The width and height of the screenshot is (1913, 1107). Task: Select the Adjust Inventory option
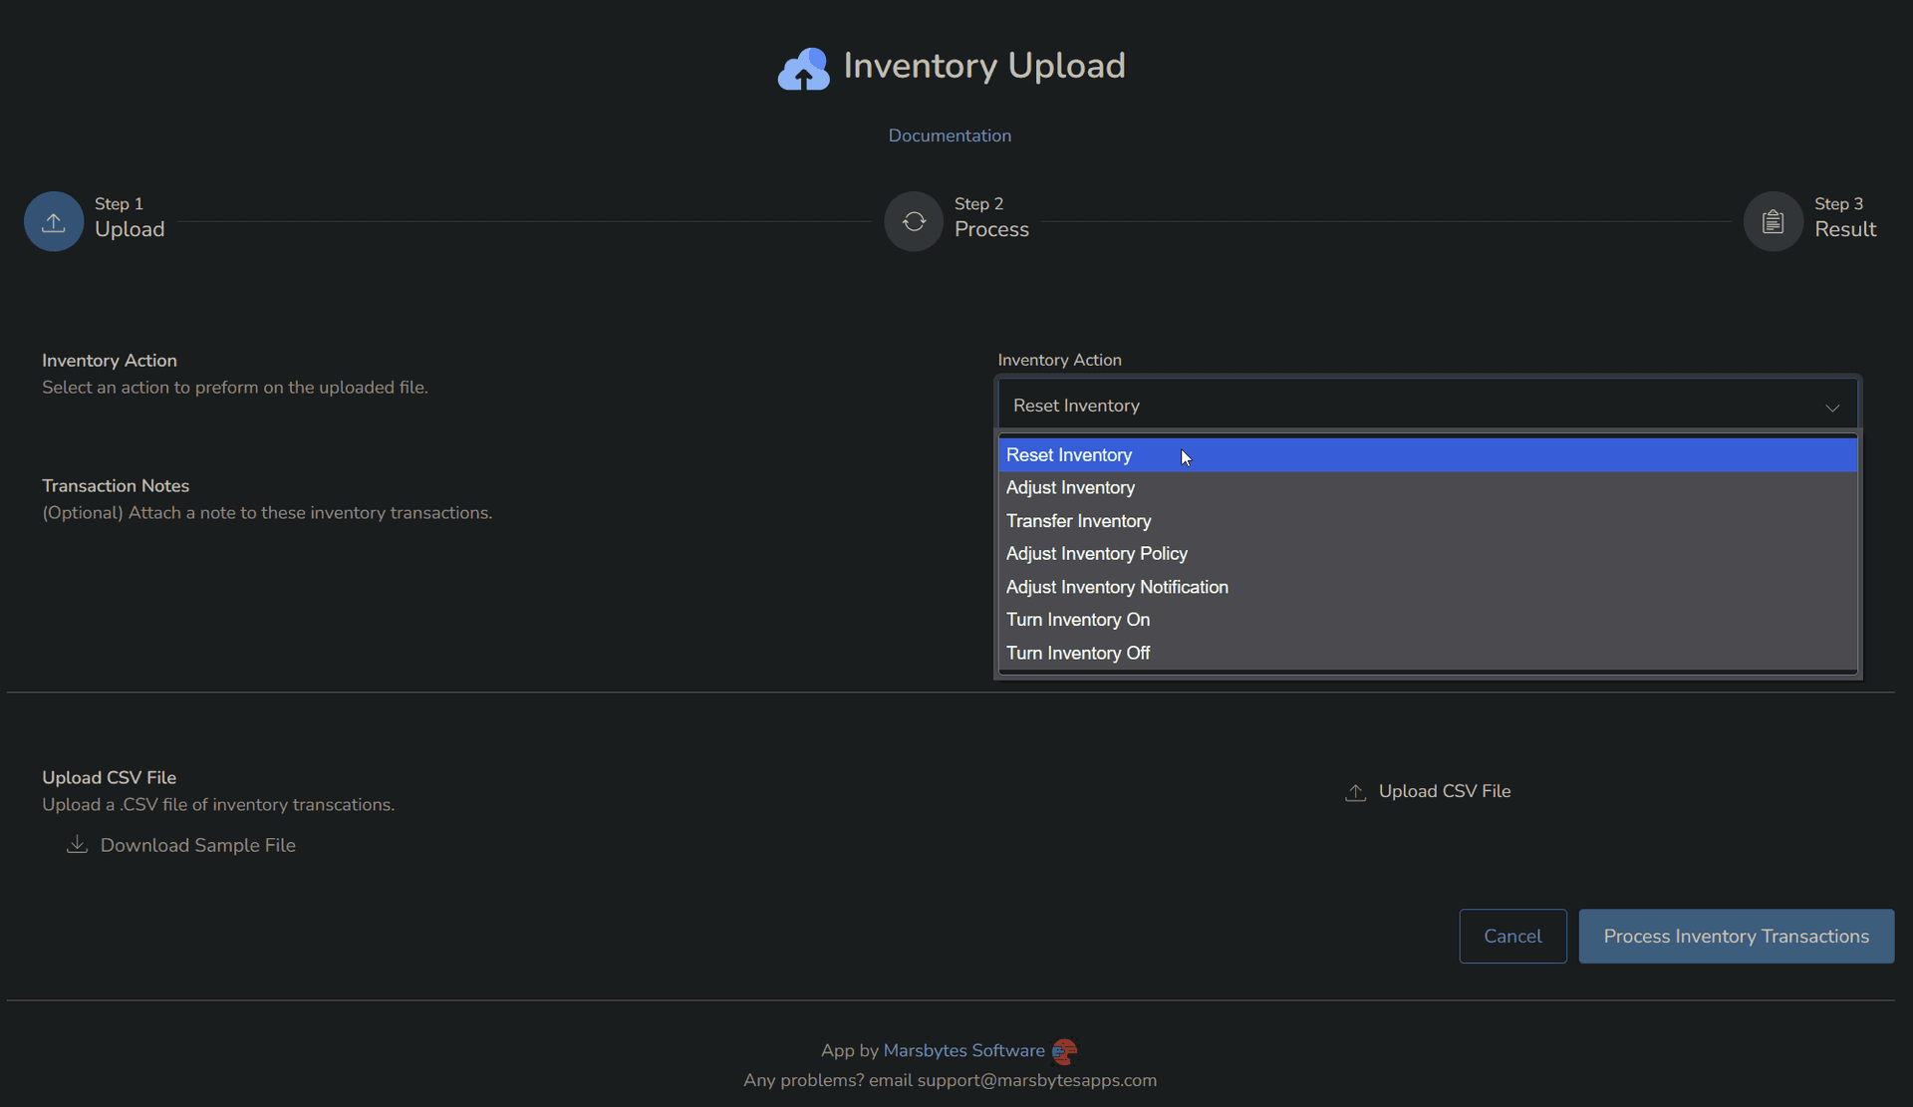click(1070, 487)
